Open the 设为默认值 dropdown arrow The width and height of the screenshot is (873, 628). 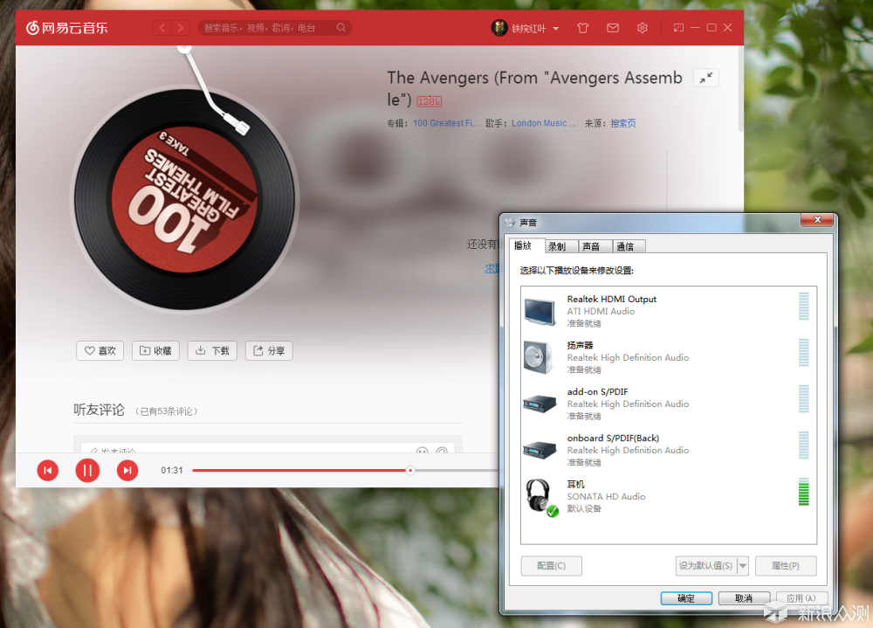click(743, 566)
